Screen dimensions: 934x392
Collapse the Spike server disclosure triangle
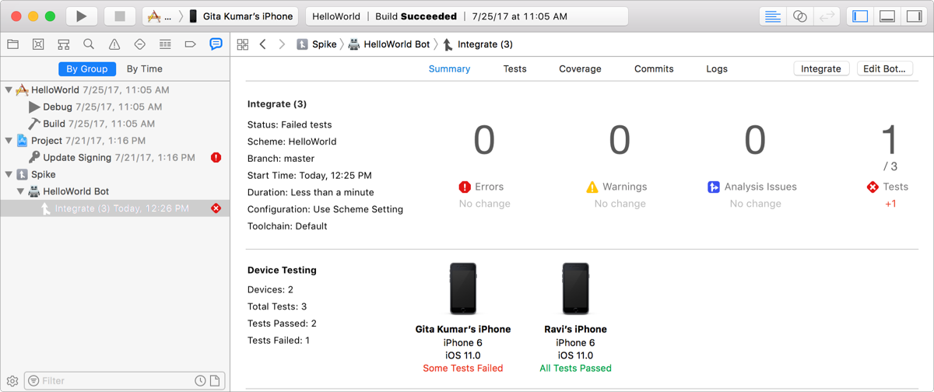pyautogui.click(x=9, y=175)
